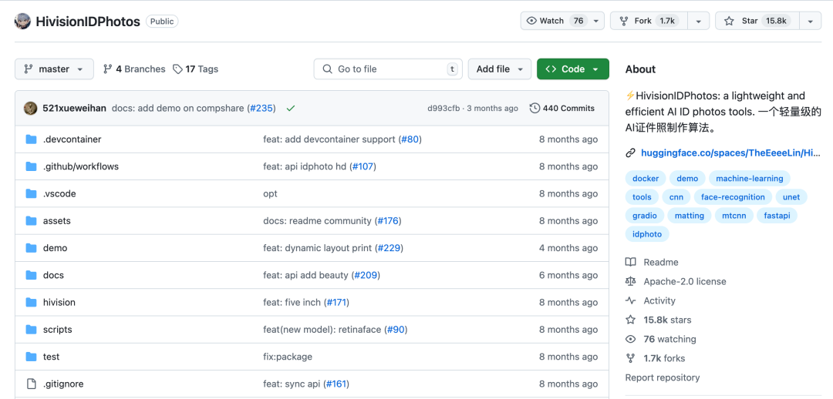Image resolution: width=833 pixels, height=399 pixels.
Task: Open the hivision folder
Action: pos(59,303)
